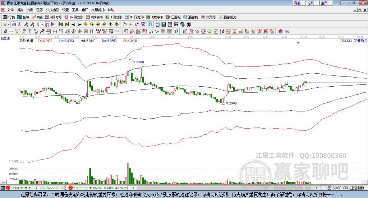Open the 文件 menu

[10, 10]
